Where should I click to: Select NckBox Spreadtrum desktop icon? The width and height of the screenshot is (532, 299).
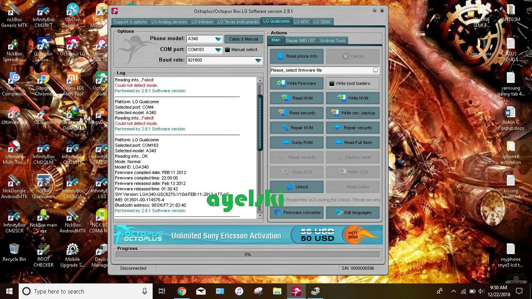(x=14, y=50)
